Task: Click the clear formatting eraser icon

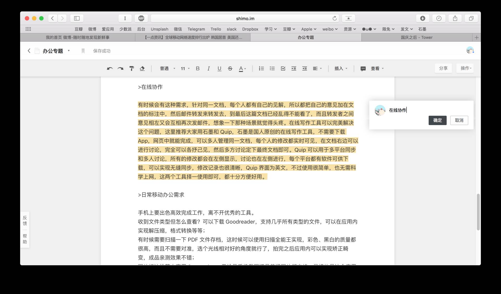Action: coord(142,69)
